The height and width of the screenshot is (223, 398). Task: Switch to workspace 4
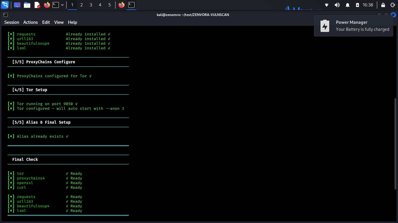coord(100,5)
